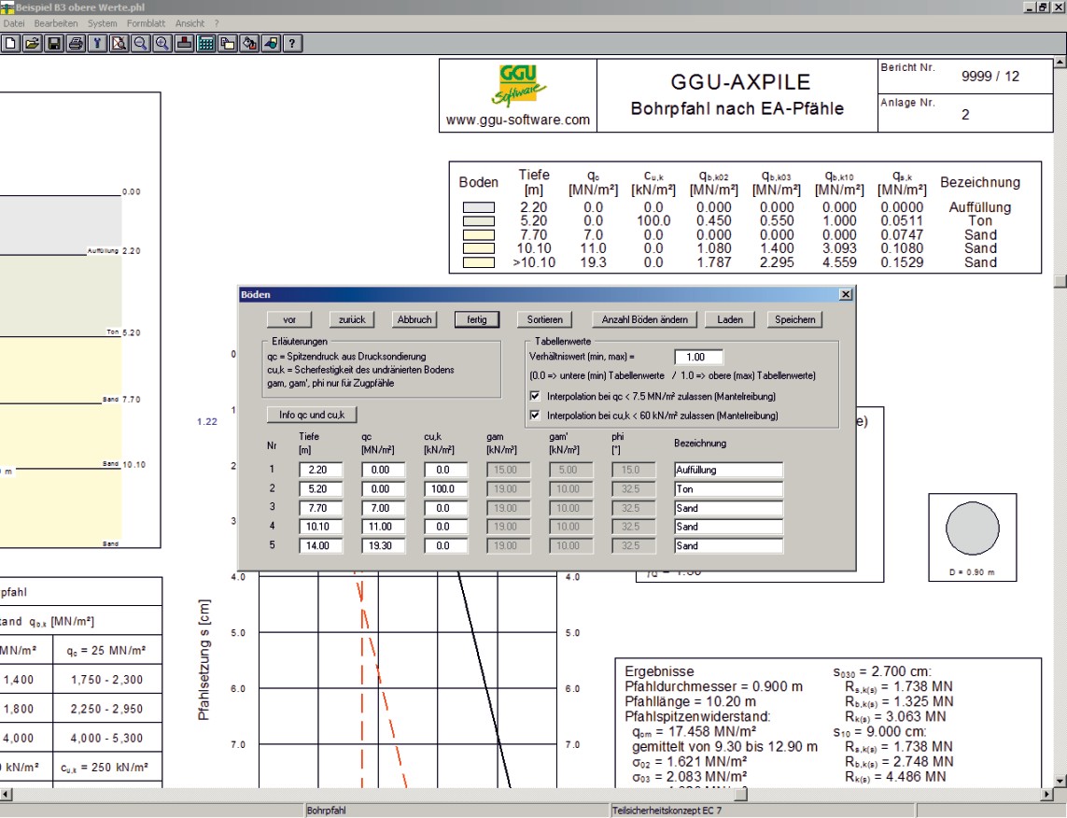Click the 'Sortieren' button
Screen dimensions: 1067x818
coord(545,320)
